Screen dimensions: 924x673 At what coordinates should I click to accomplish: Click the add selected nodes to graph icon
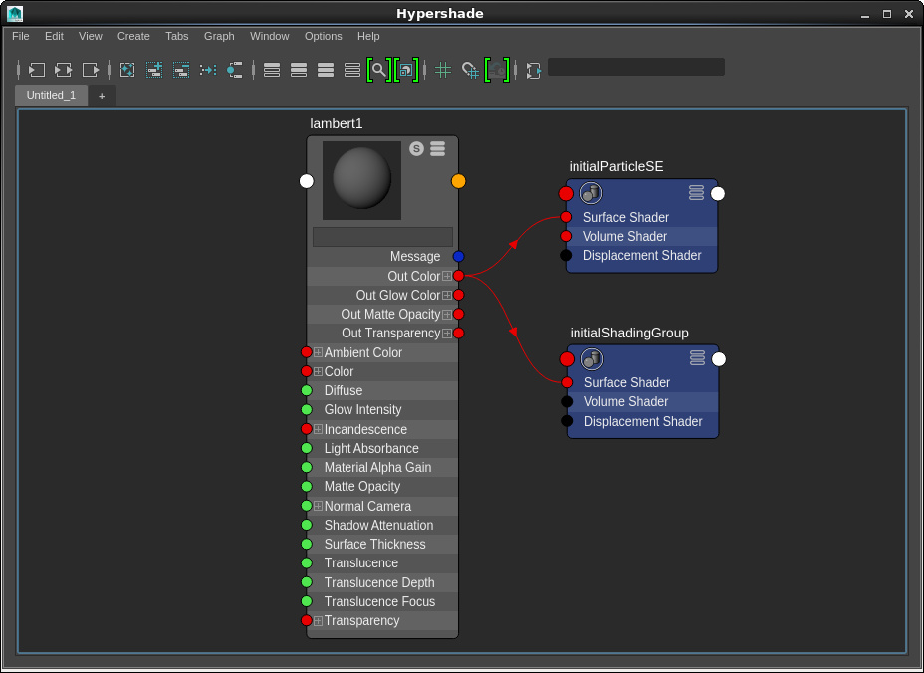point(154,70)
